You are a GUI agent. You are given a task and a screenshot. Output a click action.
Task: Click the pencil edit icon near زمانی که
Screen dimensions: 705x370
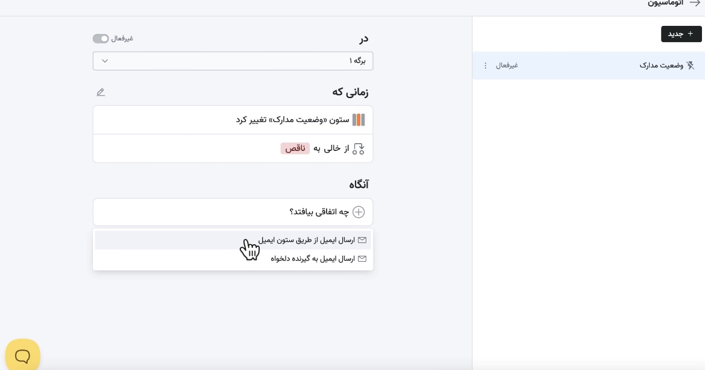(101, 92)
